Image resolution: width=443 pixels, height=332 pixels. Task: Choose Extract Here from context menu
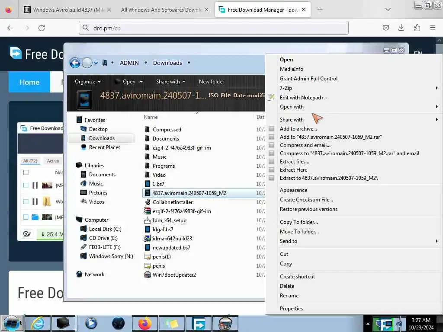coord(293,169)
